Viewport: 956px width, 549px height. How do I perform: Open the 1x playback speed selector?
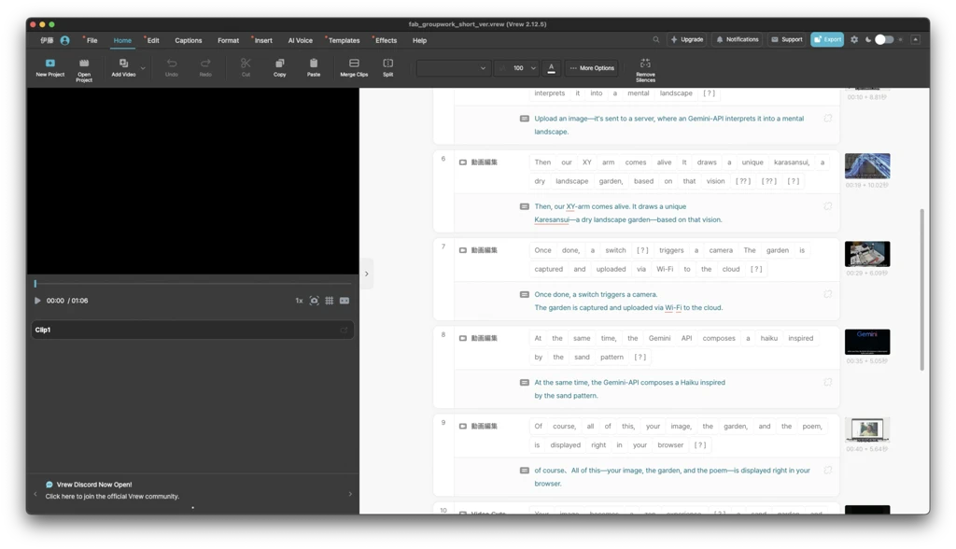300,301
